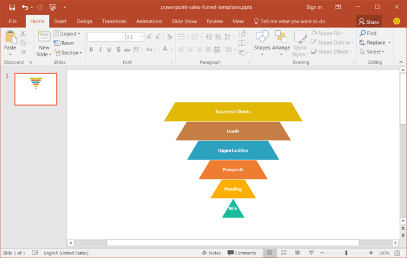Open the font size dropdown

click(140, 37)
